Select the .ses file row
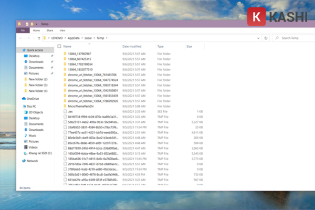The image size is (315, 210). point(133,111)
